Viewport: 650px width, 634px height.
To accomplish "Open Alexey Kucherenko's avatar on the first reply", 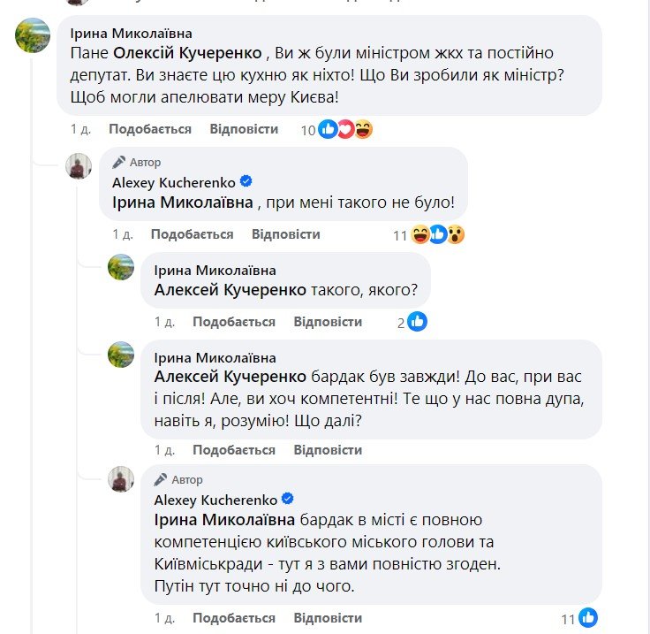I will point(79,165).
